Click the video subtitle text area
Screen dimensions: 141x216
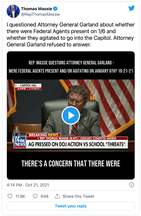pos(71,164)
